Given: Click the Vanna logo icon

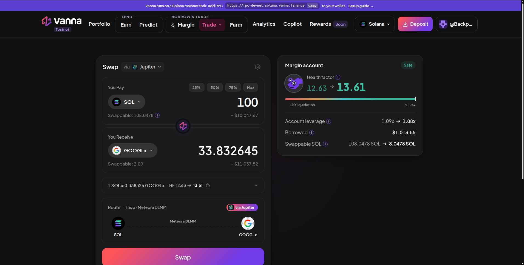Looking at the screenshot, I should pos(46,21).
